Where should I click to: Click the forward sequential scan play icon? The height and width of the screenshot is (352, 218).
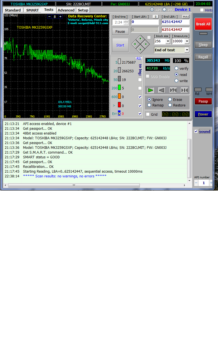[151, 90]
